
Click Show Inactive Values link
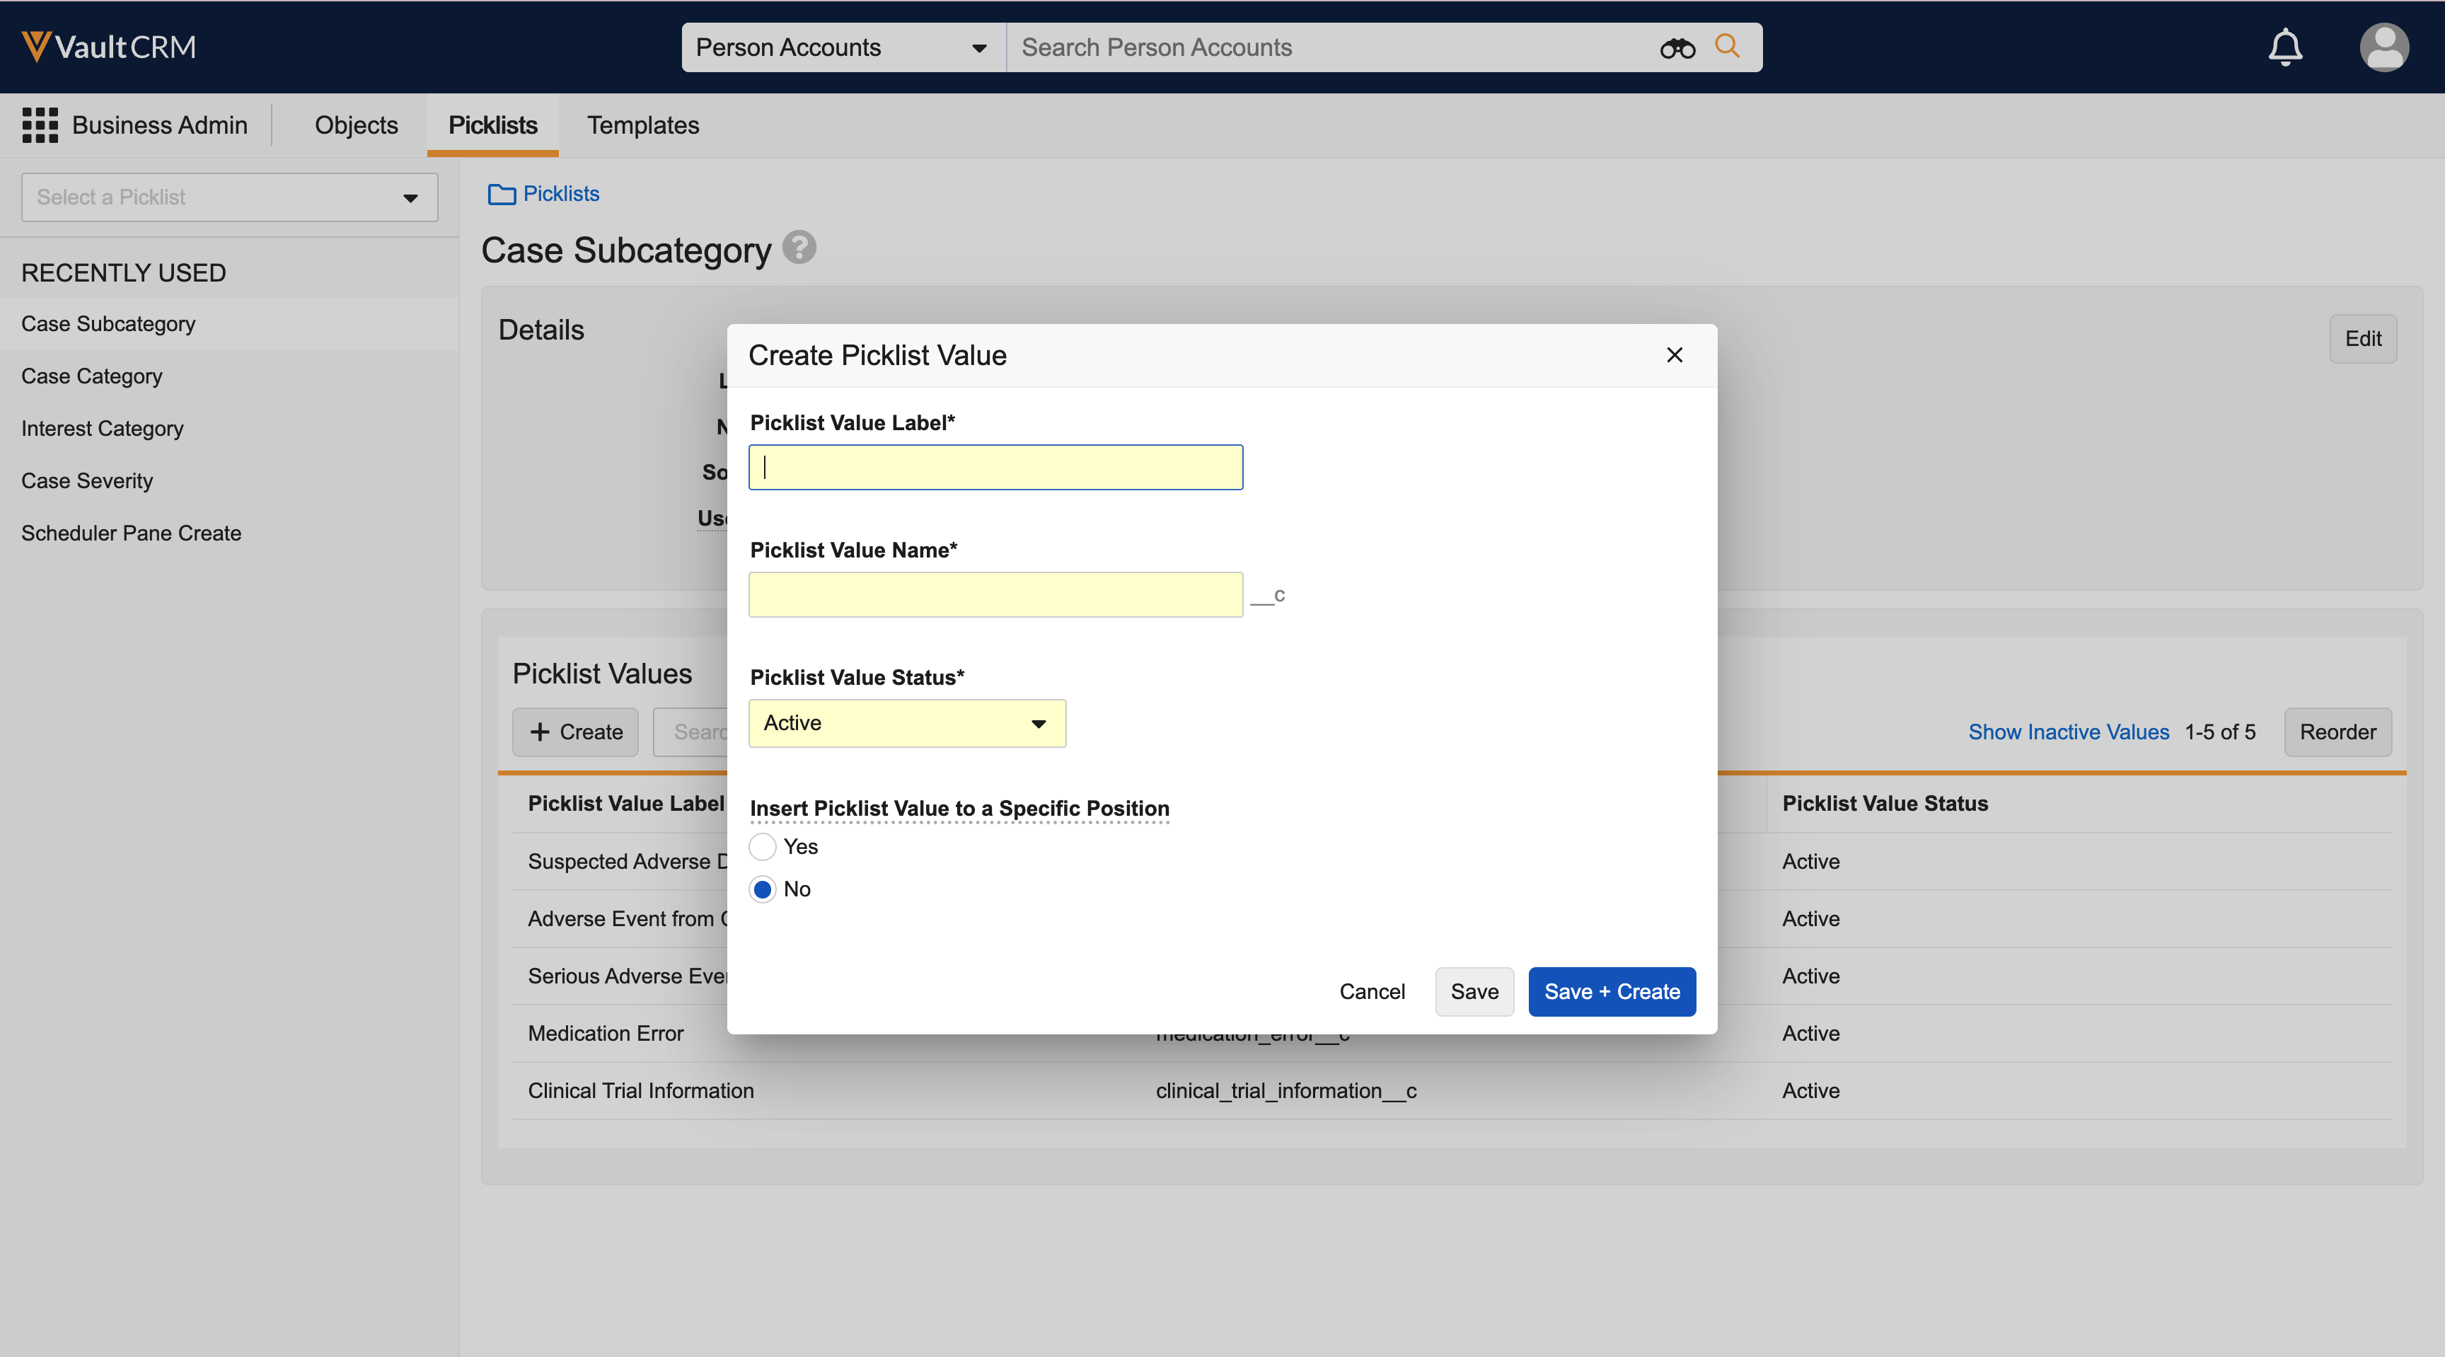click(2068, 732)
